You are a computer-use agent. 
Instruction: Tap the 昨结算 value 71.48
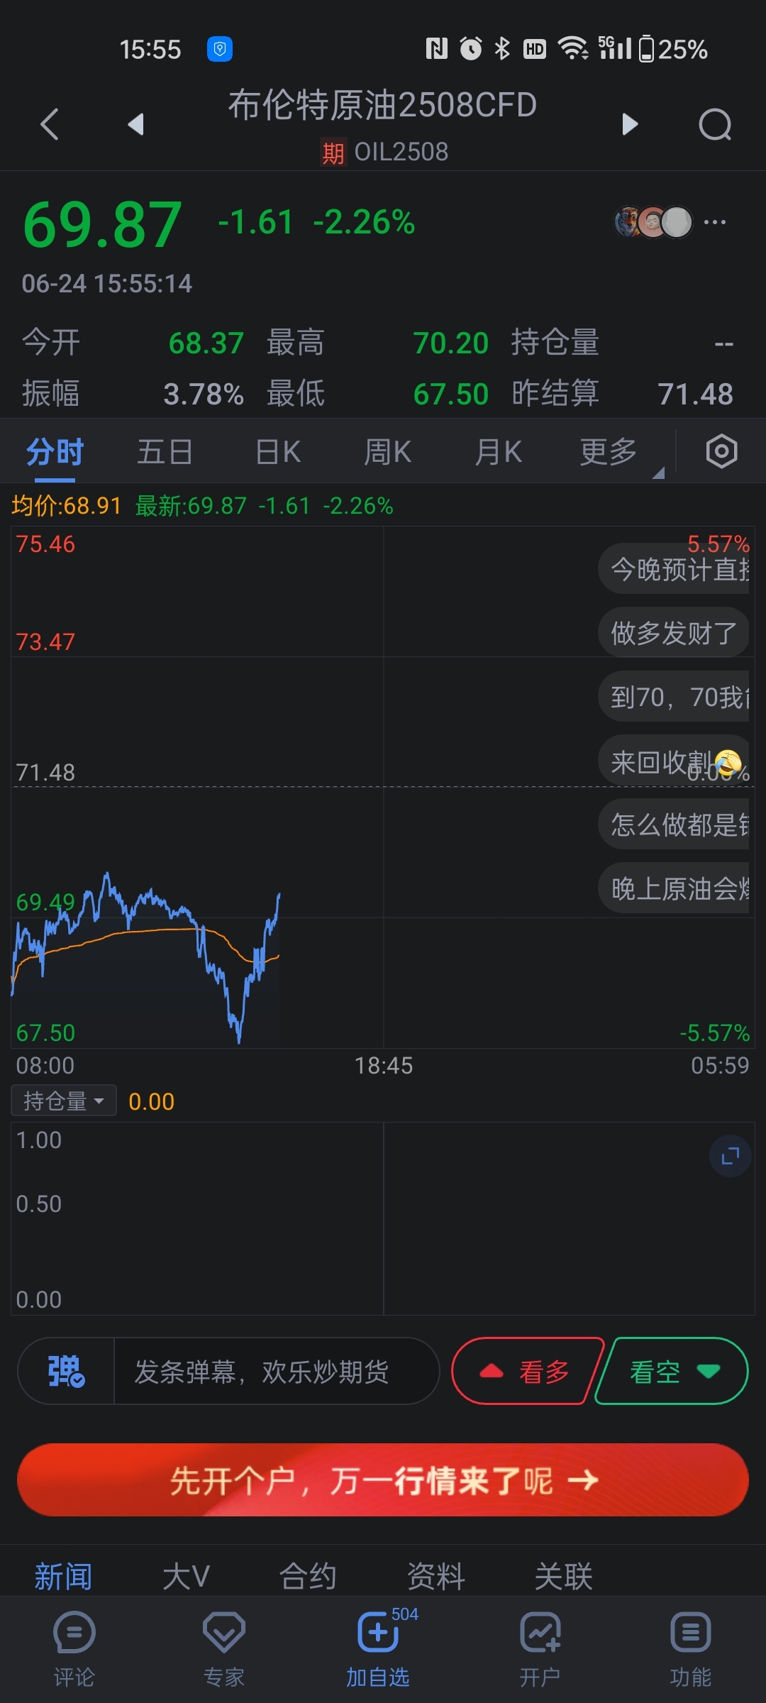pyautogui.click(x=695, y=395)
